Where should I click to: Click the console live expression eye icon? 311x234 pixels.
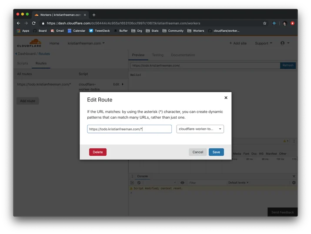coord(182,183)
